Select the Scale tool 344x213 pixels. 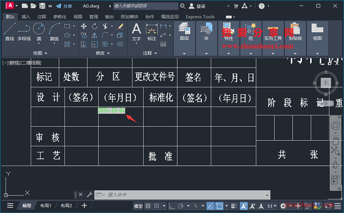[x=95, y=44]
